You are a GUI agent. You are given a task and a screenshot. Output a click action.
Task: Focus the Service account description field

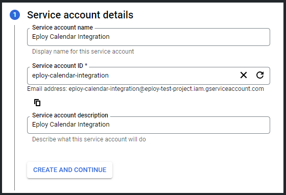[x=149, y=125]
